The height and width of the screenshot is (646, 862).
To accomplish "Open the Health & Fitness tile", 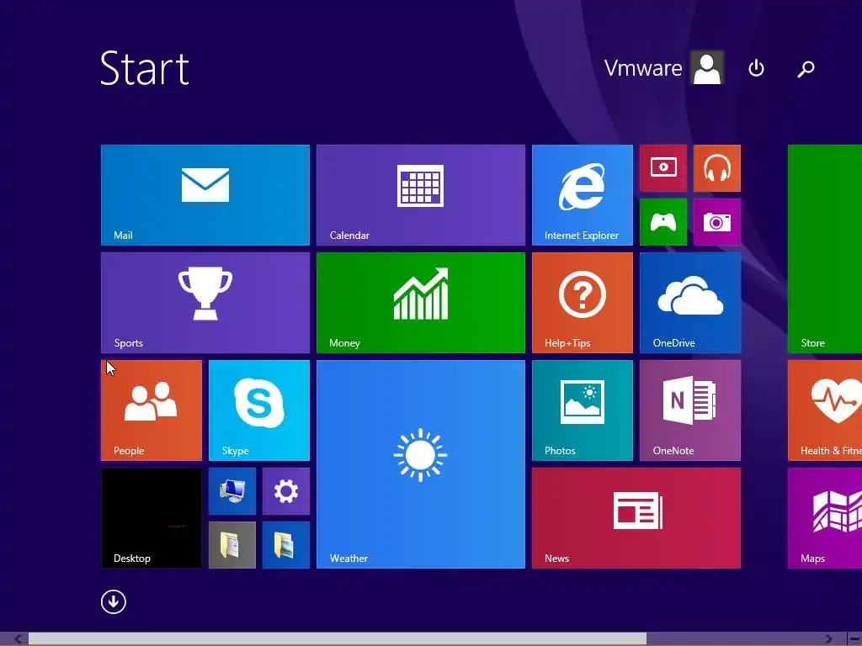I will click(x=825, y=410).
